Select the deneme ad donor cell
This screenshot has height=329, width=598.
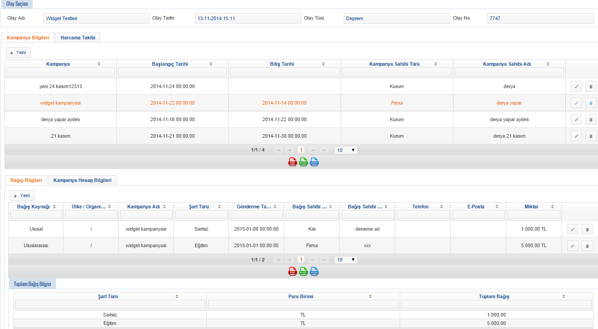click(367, 229)
